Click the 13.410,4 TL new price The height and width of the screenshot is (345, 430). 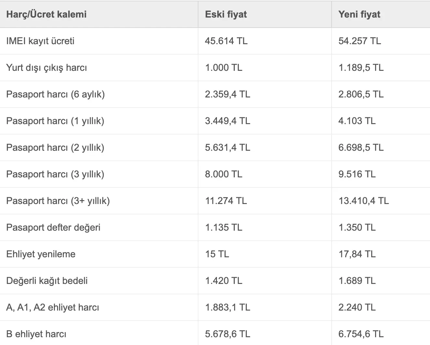pos(363,201)
